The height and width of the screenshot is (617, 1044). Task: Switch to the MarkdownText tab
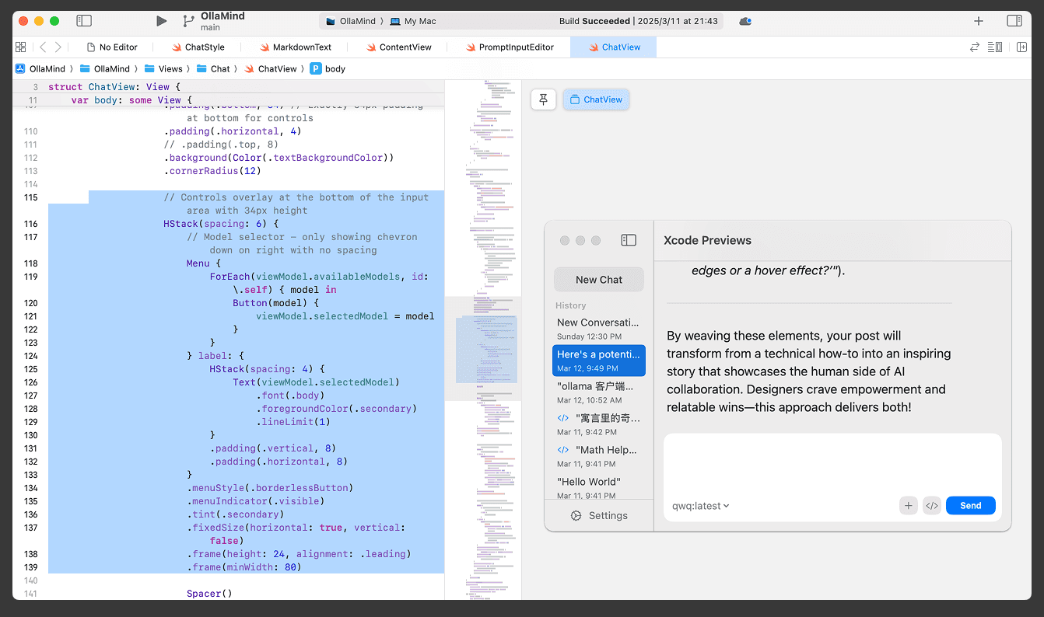click(296, 47)
